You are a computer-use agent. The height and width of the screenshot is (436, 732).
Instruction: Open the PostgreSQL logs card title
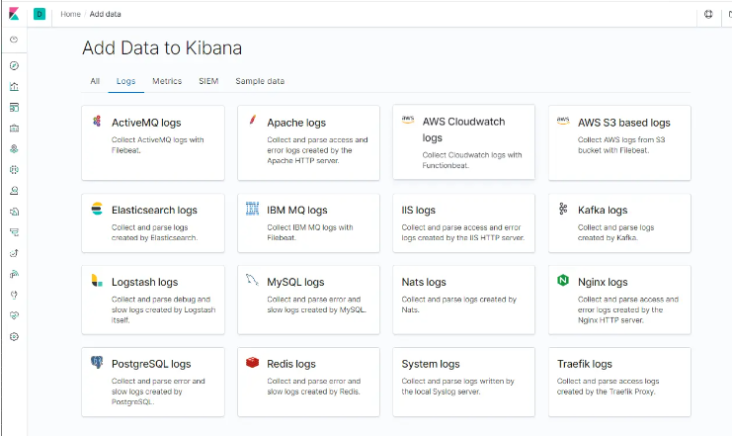click(x=151, y=364)
